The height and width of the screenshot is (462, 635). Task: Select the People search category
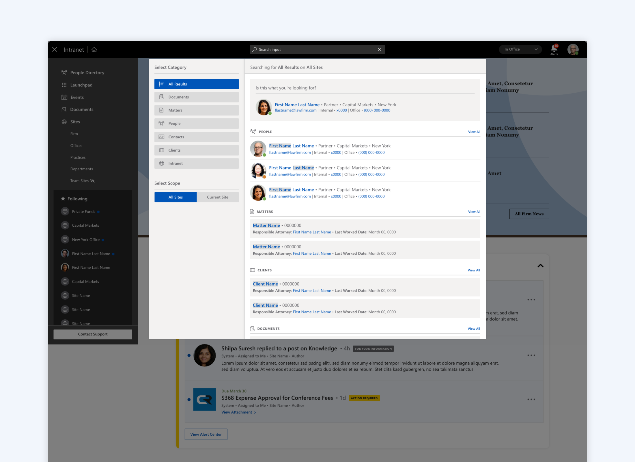[x=196, y=123]
